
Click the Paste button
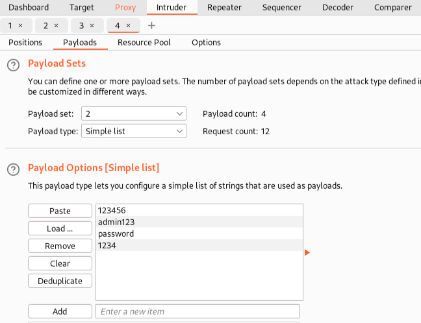[60, 211]
